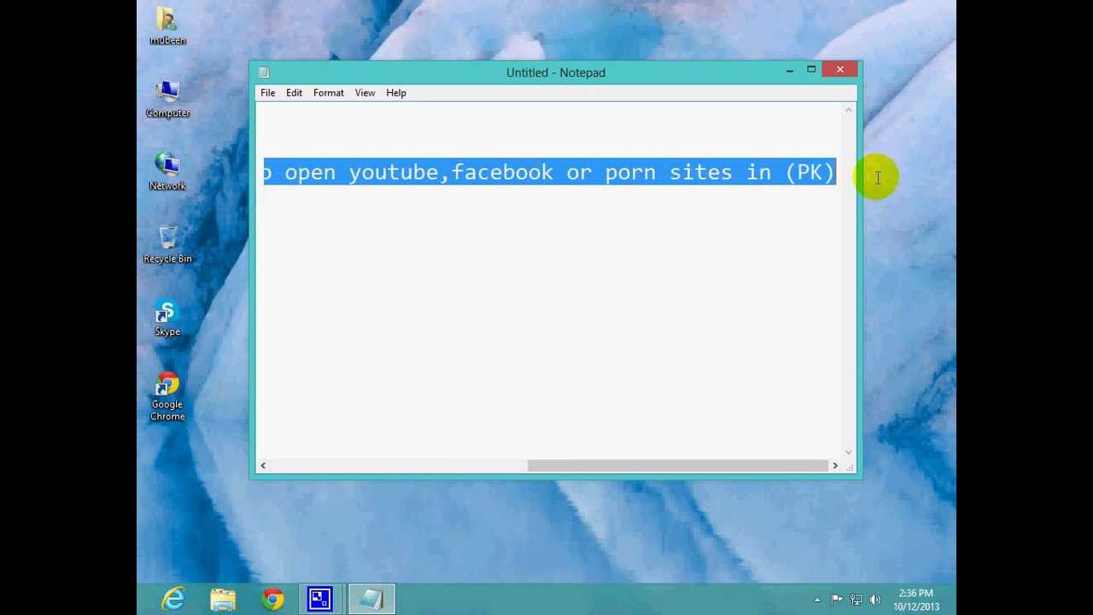Viewport: 1093px width, 615px height.
Task: Select the Google Chrome desktop shortcut
Action: pyautogui.click(x=167, y=397)
